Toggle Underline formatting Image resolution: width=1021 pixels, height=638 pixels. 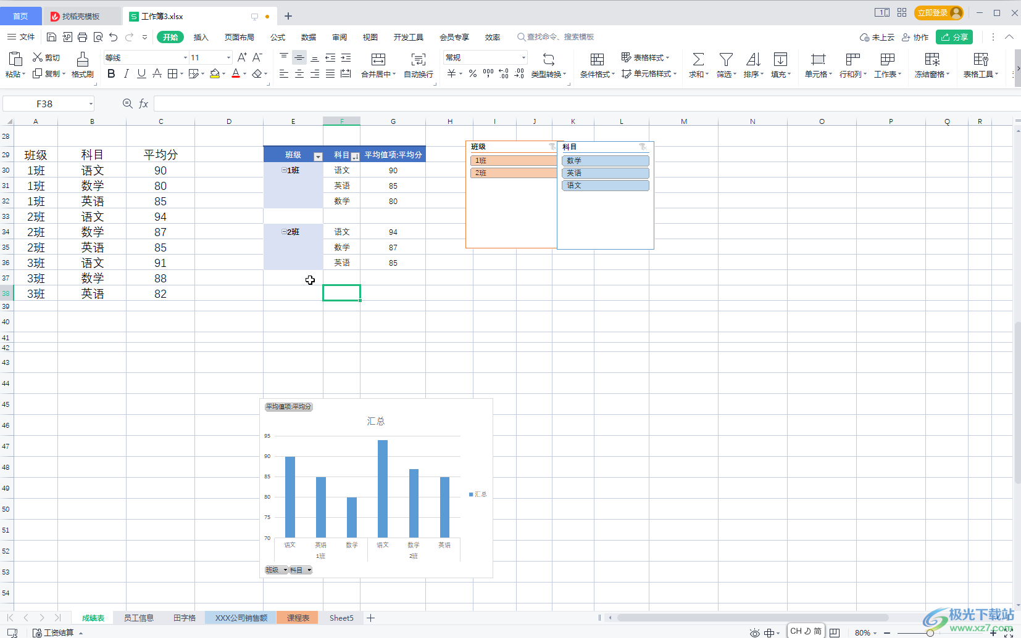[x=141, y=74]
